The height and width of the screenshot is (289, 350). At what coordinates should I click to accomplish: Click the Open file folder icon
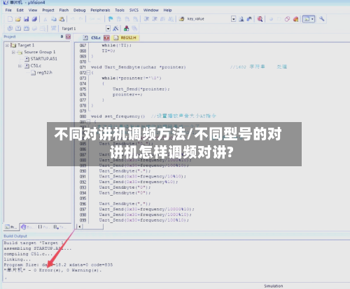18,19
